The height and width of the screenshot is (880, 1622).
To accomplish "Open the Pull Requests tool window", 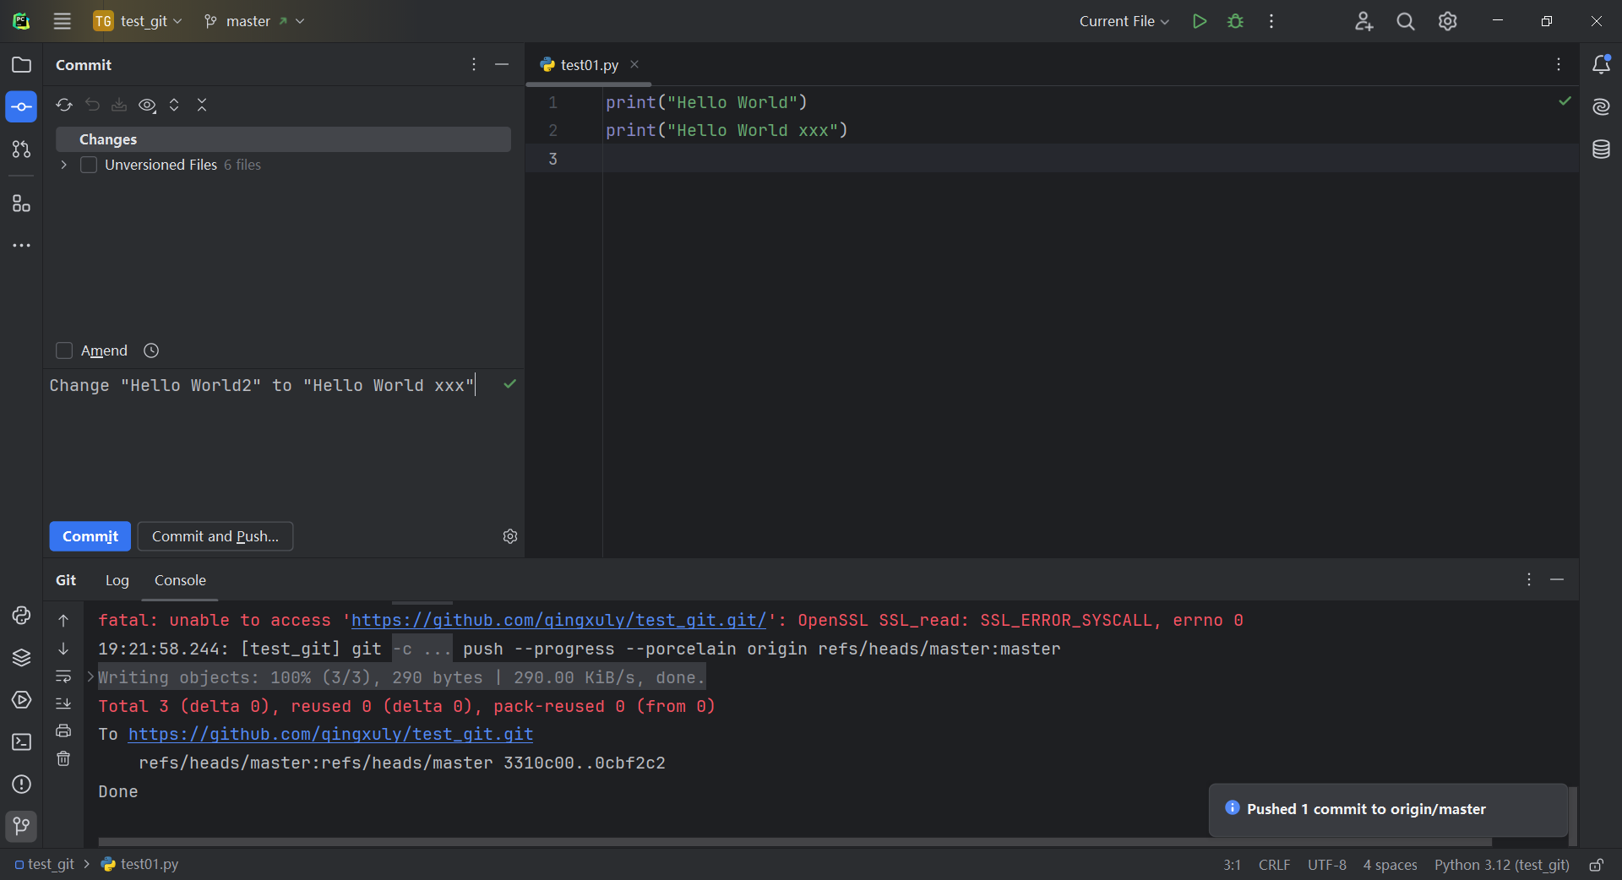I will tap(21, 149).
